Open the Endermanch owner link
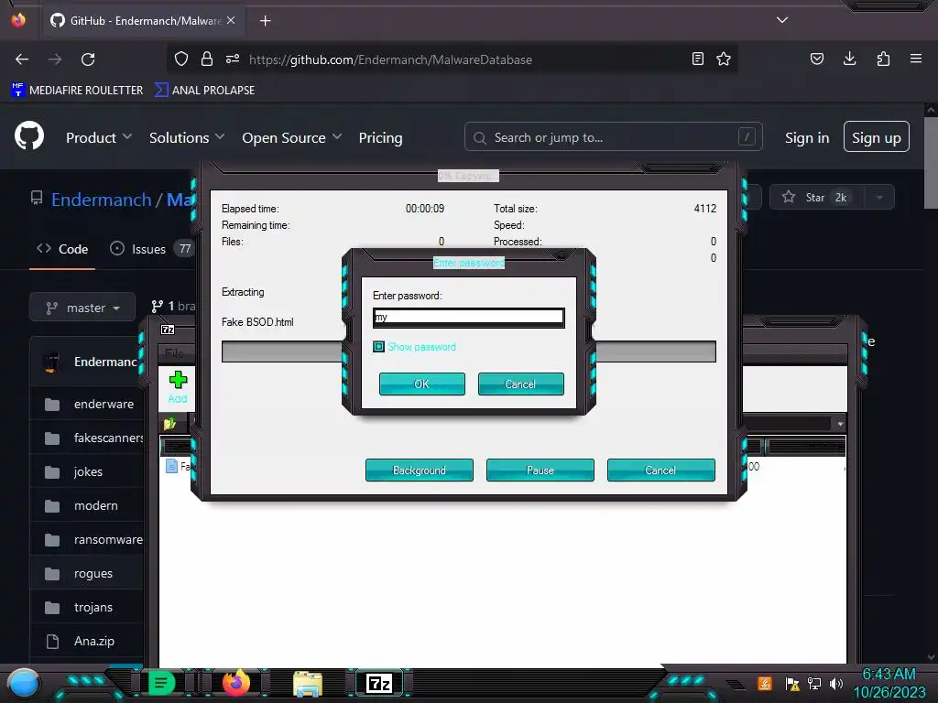This screenshot has width=938, height=703. click(x=101, y=200)
